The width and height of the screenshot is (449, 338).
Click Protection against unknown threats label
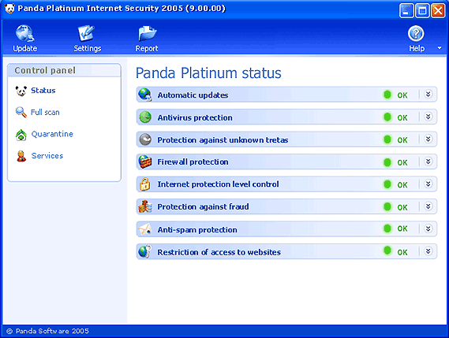[x=223, y=139]
